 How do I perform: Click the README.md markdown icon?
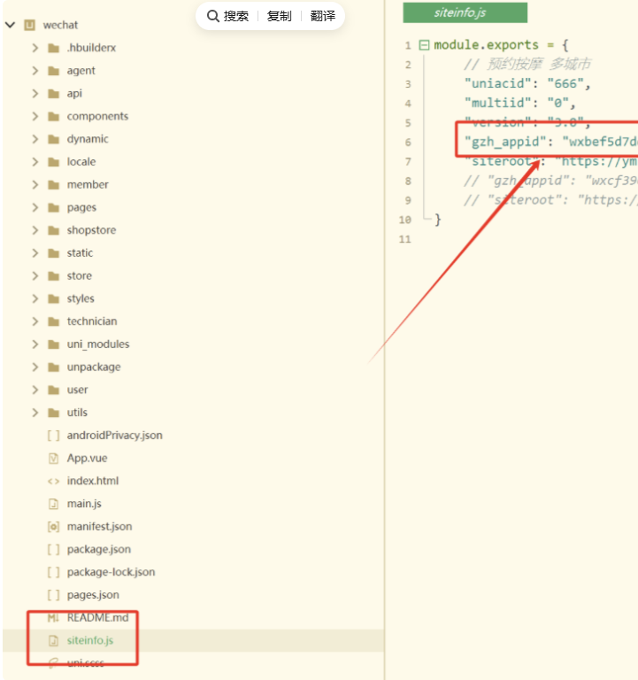(53, 618)
